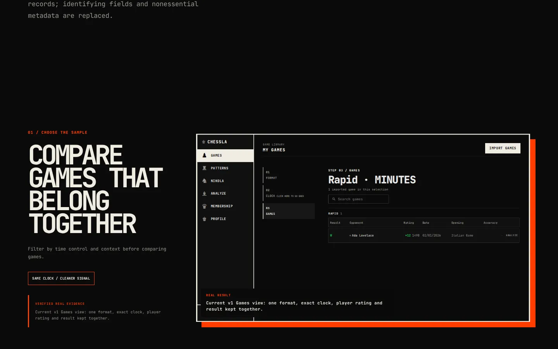Click the Date column header
558x349 pixels.
[425, 223]
